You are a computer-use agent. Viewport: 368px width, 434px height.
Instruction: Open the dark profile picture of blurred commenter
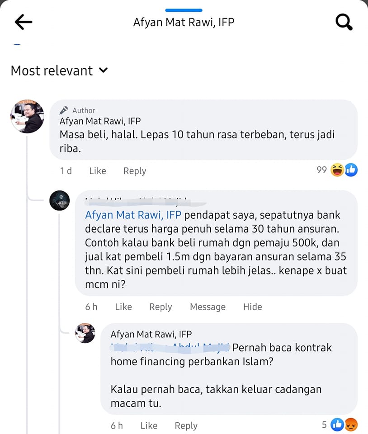(60, 200)
